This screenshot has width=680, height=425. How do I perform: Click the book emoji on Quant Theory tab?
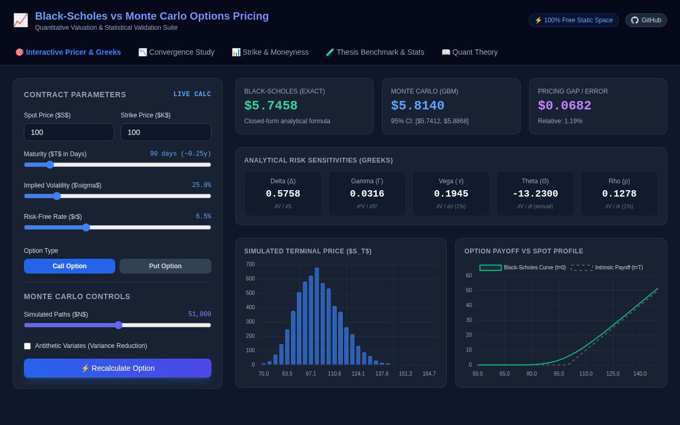446,52
